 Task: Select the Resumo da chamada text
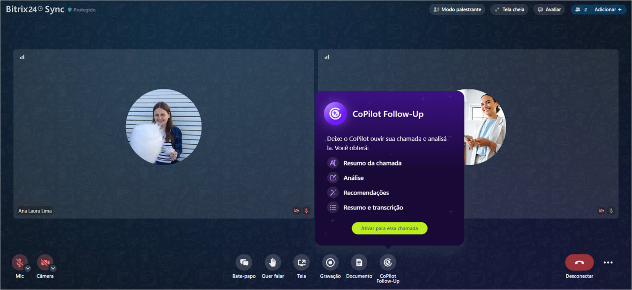[372, 163]
